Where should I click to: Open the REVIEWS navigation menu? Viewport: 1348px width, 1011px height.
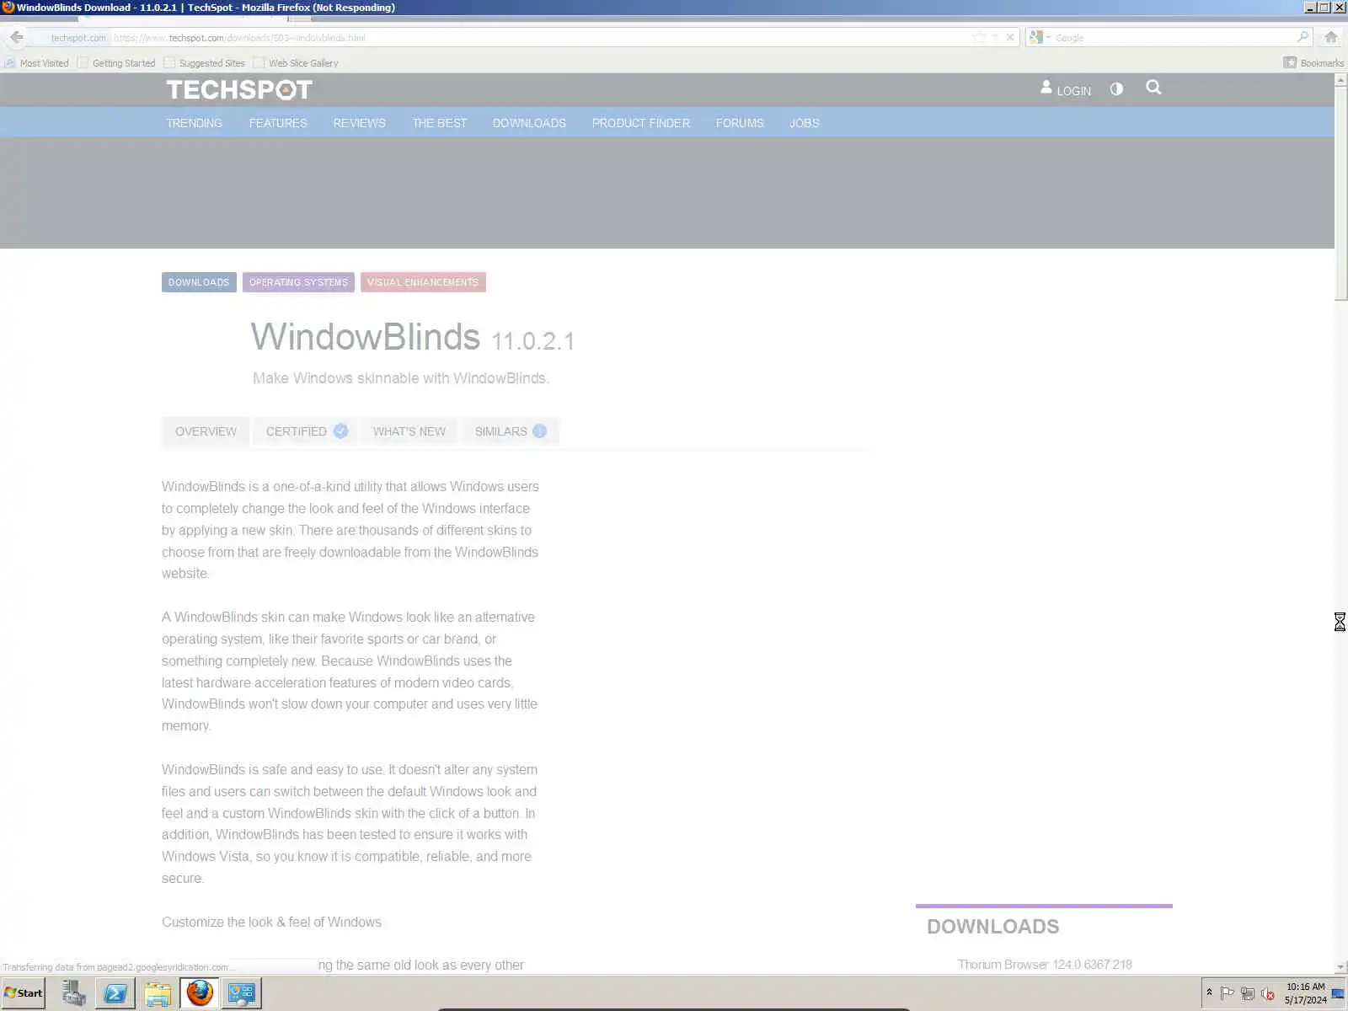pos(360,123)
